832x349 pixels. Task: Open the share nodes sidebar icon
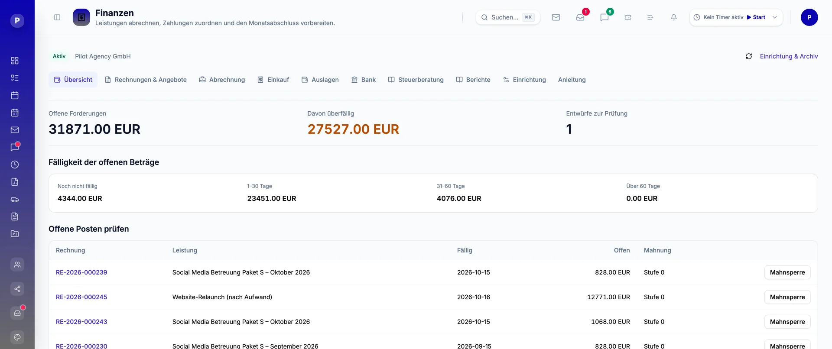(x=17, y=289)
